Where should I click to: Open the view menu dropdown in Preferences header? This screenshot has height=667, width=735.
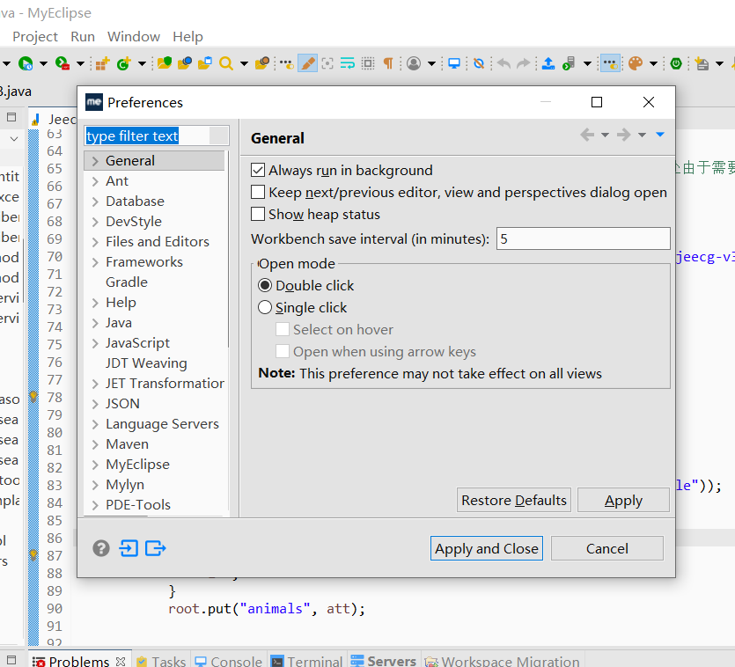click(x=659, y=135)
